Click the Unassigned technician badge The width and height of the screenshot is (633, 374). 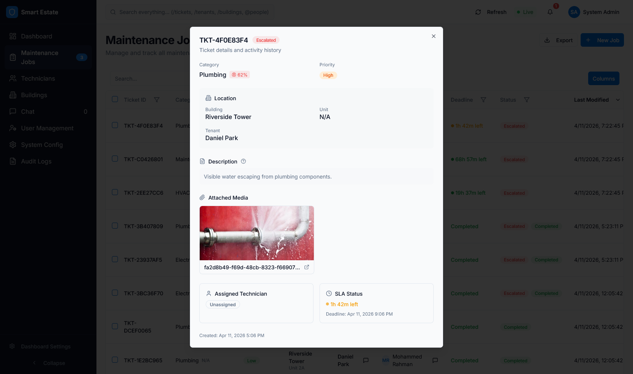pyautogui.click(x=223, y=305)
